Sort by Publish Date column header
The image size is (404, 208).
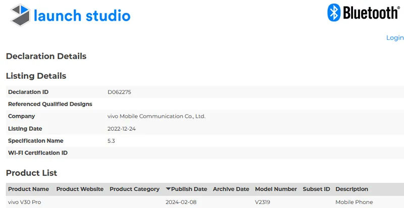(x=189, y=189)
